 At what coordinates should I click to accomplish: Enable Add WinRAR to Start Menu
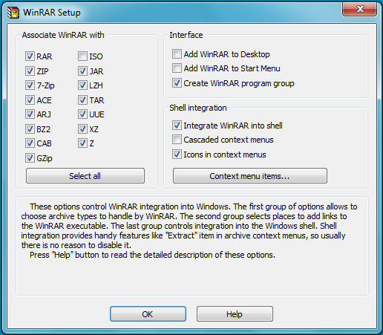pyautogui.click(x=177, y=68)
